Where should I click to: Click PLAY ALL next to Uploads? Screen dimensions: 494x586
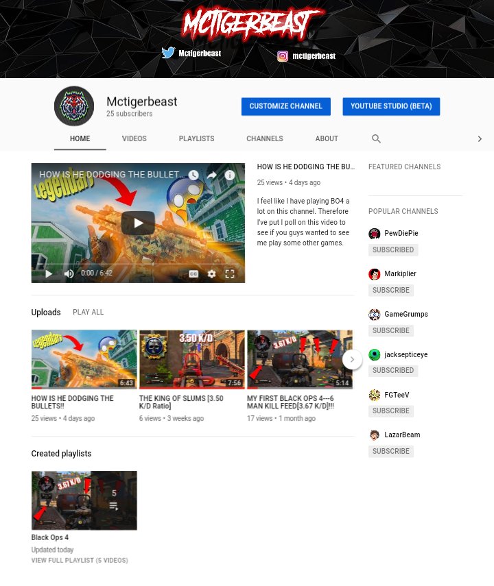point(88,312)
